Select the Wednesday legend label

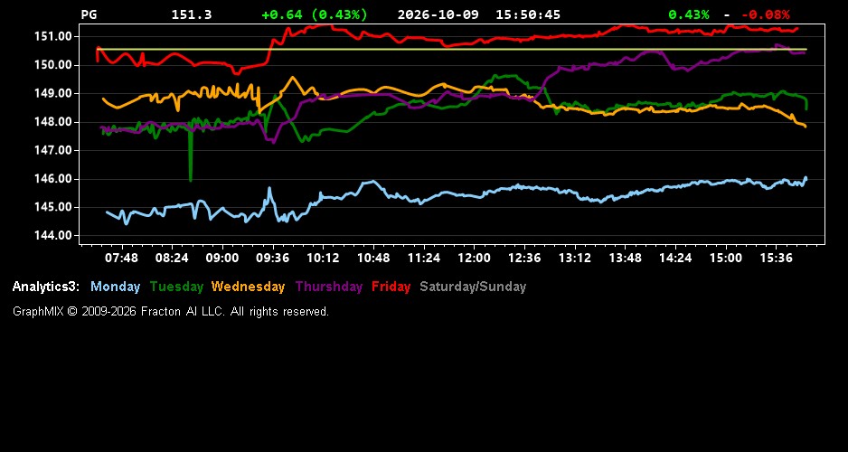coord(249,287)
